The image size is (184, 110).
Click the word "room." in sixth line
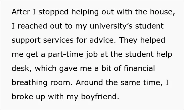(x=62, y=83)
